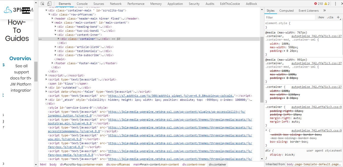
Task: Open the DevTools three-dot customize menu
Action: click(335, 4)
